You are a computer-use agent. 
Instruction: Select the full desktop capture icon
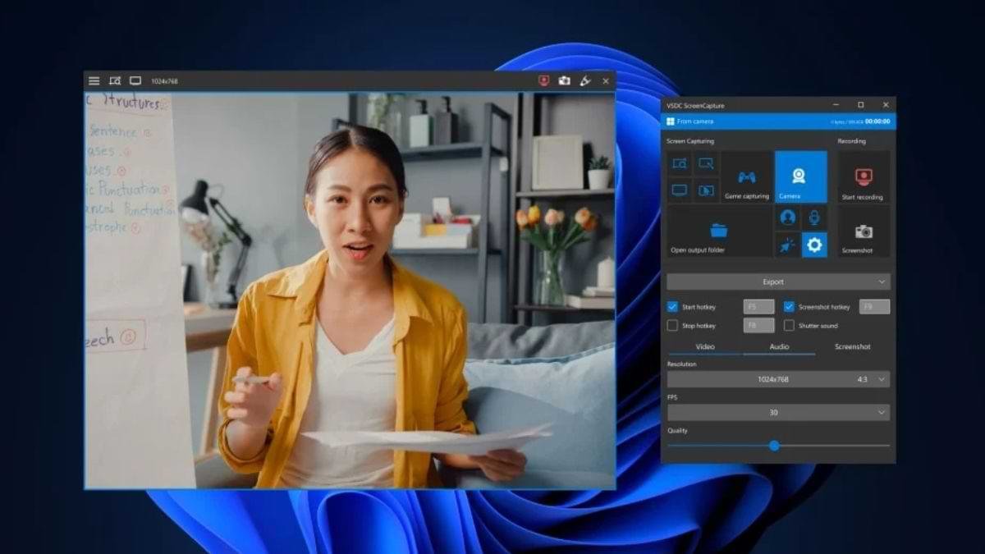[x=680, y=190]
